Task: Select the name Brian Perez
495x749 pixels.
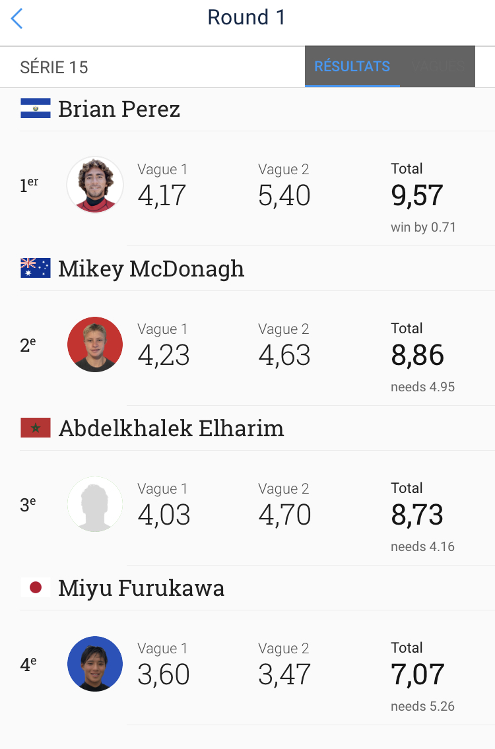Action: point(119,109)
